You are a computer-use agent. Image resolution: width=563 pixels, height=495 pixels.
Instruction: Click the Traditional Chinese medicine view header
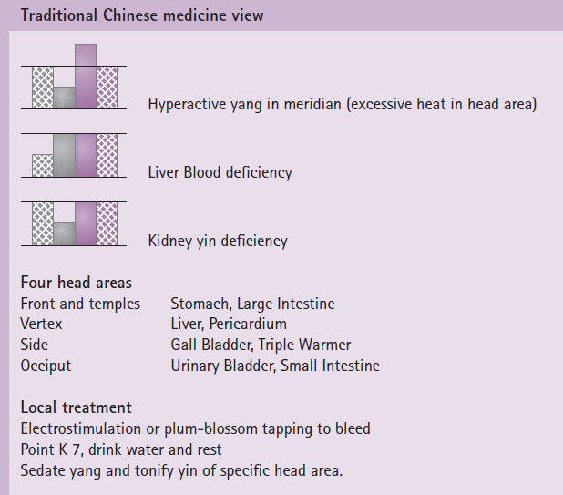point(142,15)
